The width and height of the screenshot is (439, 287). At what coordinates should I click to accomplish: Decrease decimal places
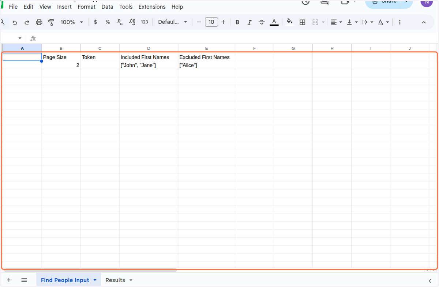pos(120,22)
